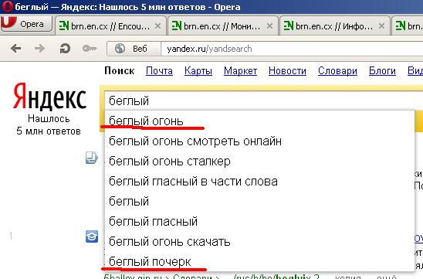Focus the yandex.ru/yandsearch address field
The width and height of the screenshot is (423, 279).
tap(291, 49)
